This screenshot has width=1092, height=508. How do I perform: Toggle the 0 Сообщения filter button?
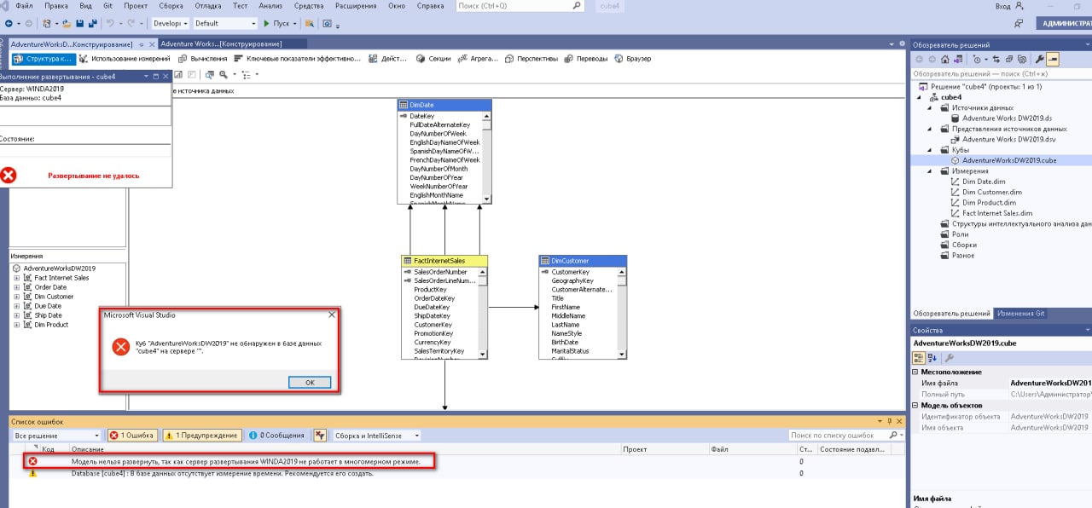pyautogui.click(x=276, y=436)
